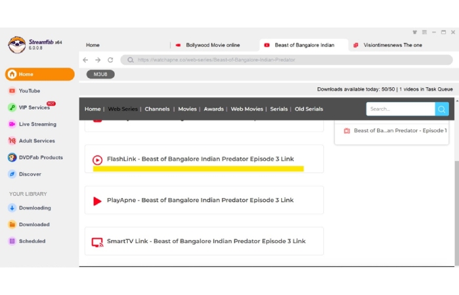Click the Visiontimesnews tab favicon
Viewport: 459px width, 295px height.
[x=355, y=45]
